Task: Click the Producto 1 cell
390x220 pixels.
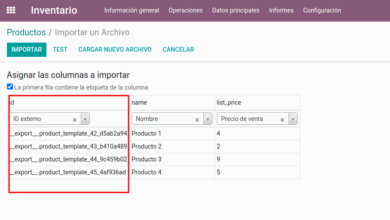Action: coord(147,133)
